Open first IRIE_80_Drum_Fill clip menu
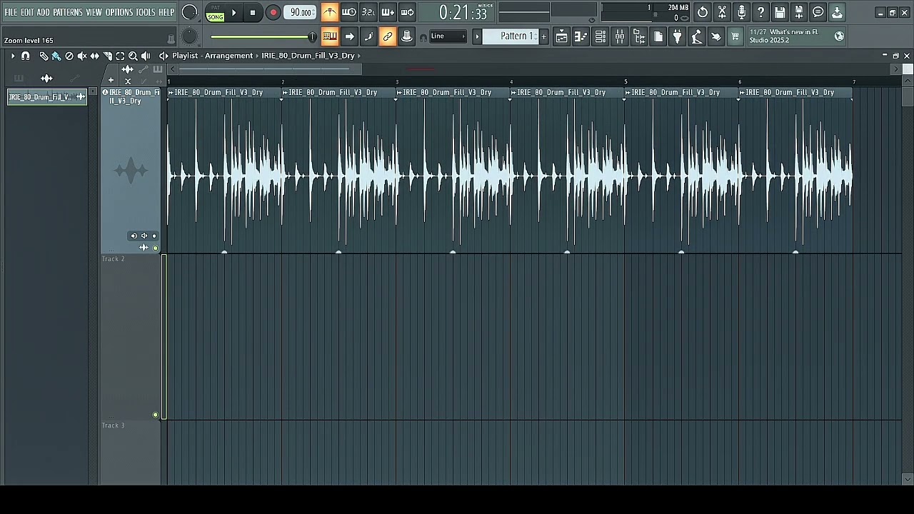 [171, 92]
